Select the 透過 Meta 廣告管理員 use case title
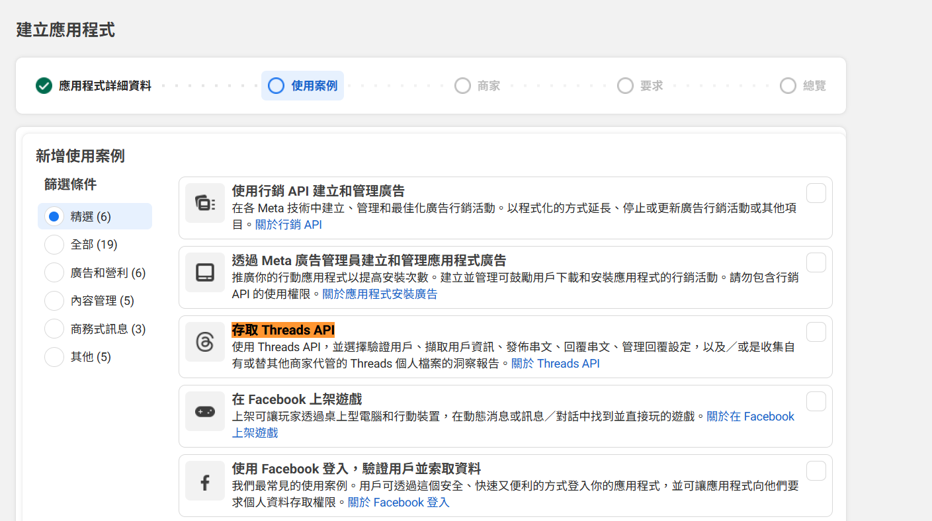The height and width of the screenshot is (521, 932). click(368, 260)
